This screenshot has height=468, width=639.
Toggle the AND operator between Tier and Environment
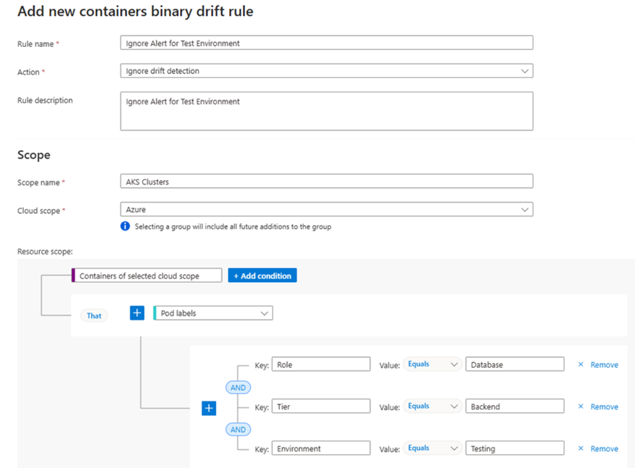click(238, 429)
